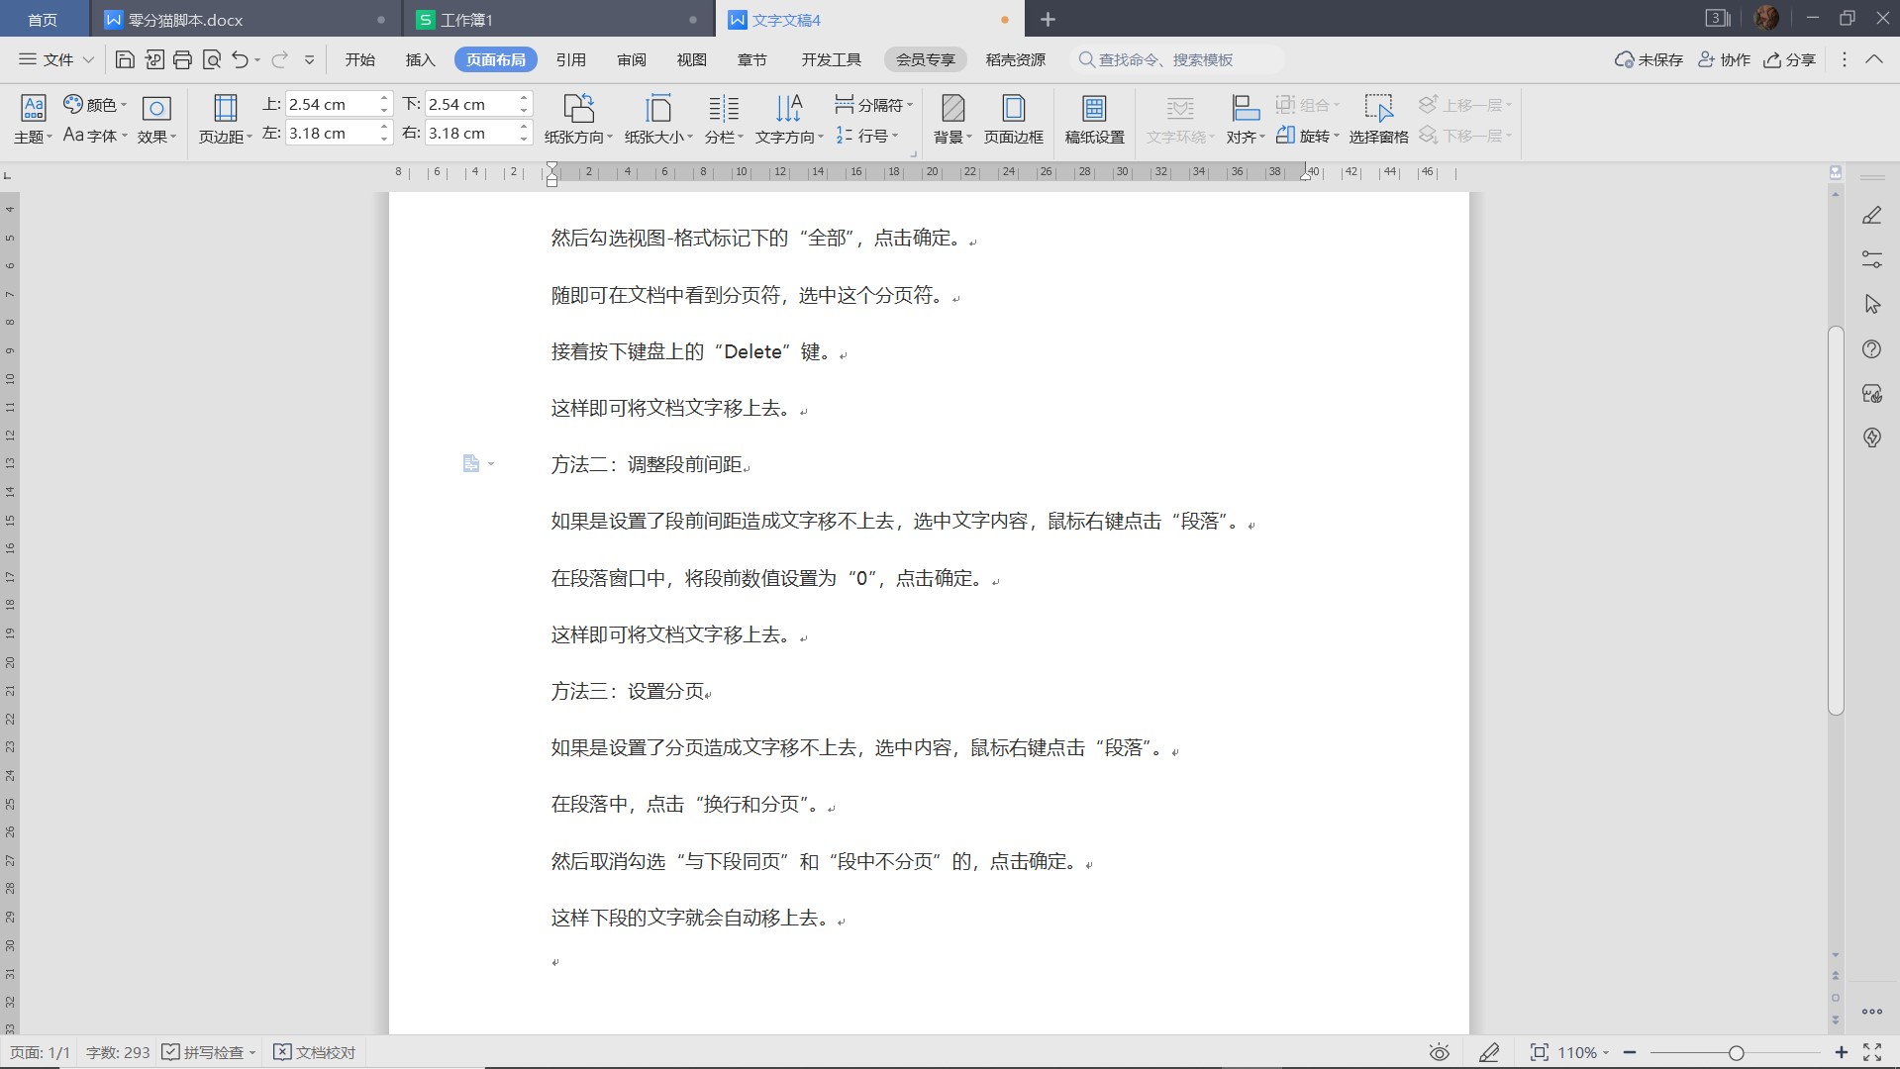Screen dimensions: 1900x1069
Task: Toggle Document Proofreading (文档校对) in status bar
Action: pos(315,1052)
